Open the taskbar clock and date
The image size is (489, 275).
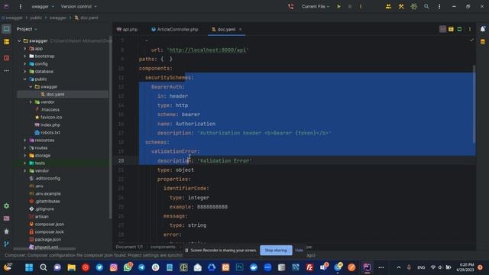[x=465, y=267]
